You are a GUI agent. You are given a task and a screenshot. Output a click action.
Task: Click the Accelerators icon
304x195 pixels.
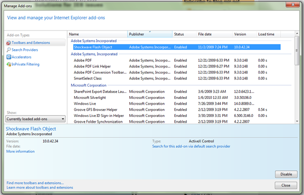click(9, 57)
